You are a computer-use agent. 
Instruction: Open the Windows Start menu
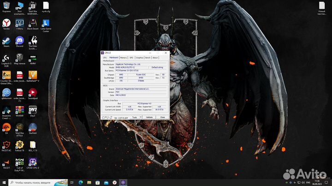(4, 182)
